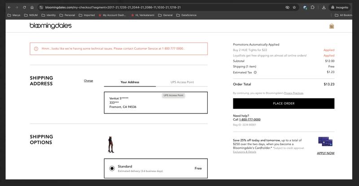
Task: Click the bloomingdale's logo
Action: point(51,26)
